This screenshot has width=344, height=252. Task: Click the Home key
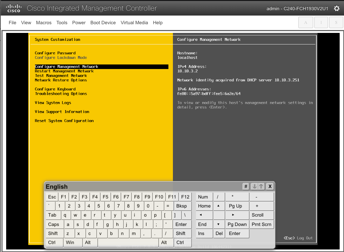[204, 206]
